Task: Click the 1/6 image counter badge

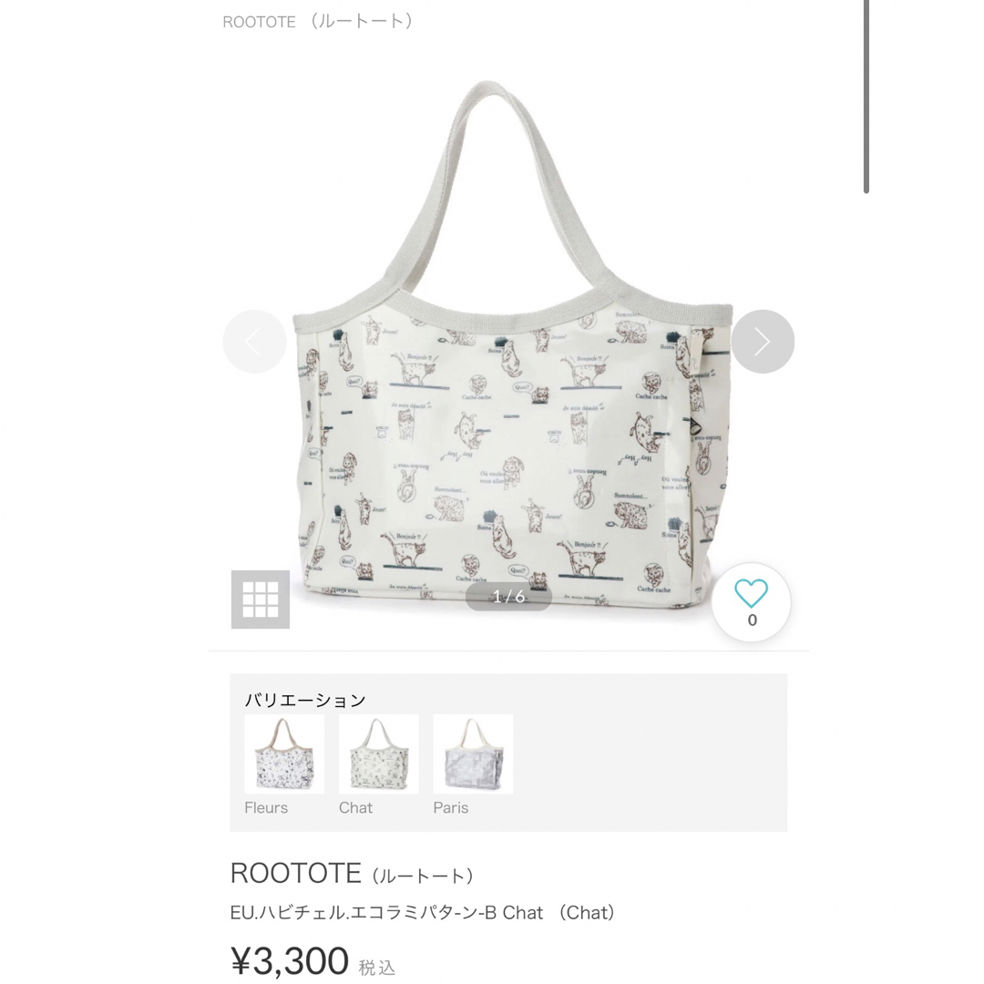Action: pos(509,596)
